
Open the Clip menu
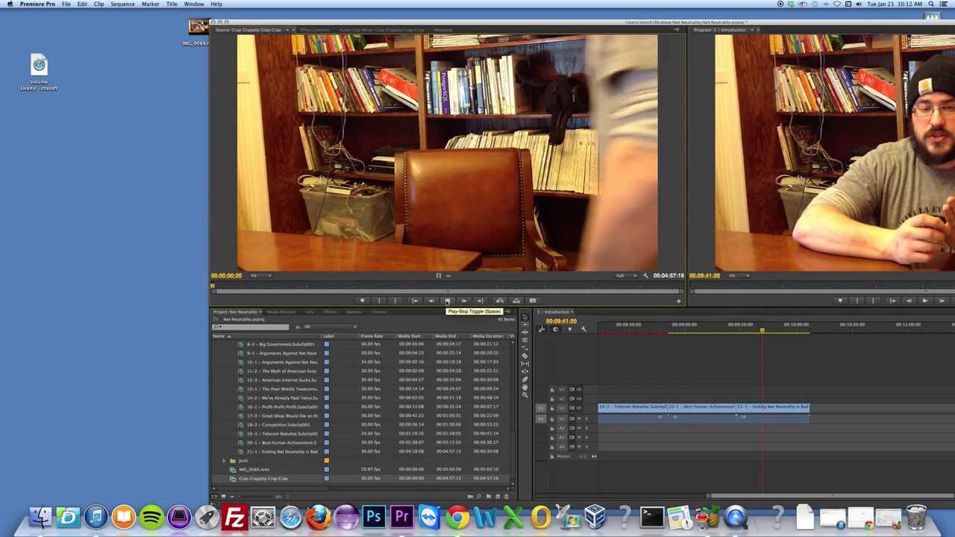point(98,4)
